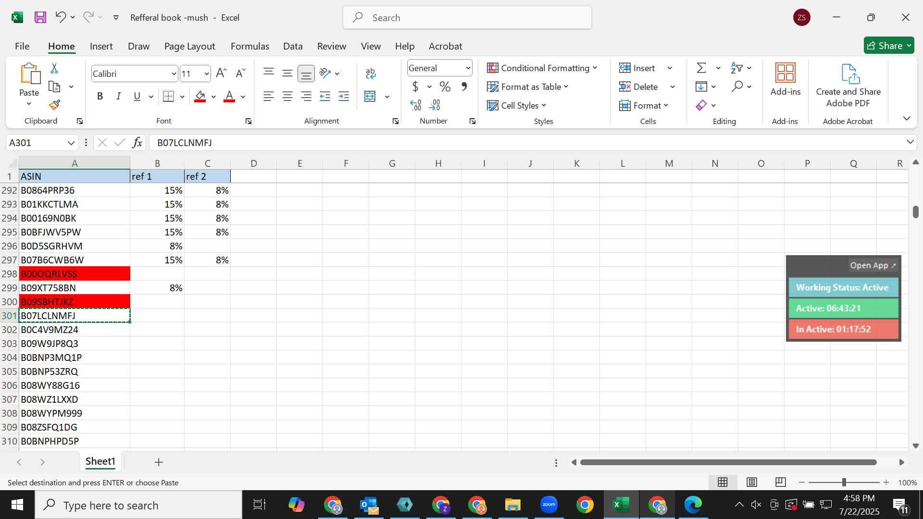The width and height of the screenshot is (923, 519).
Task: Add a new sheet with plus button
Action: (159, 462)
